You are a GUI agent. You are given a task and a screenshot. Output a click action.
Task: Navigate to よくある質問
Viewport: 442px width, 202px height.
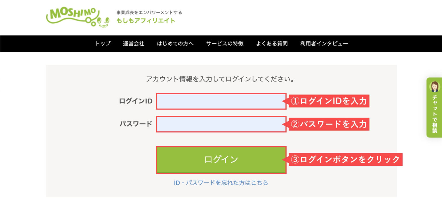[272, 43]
